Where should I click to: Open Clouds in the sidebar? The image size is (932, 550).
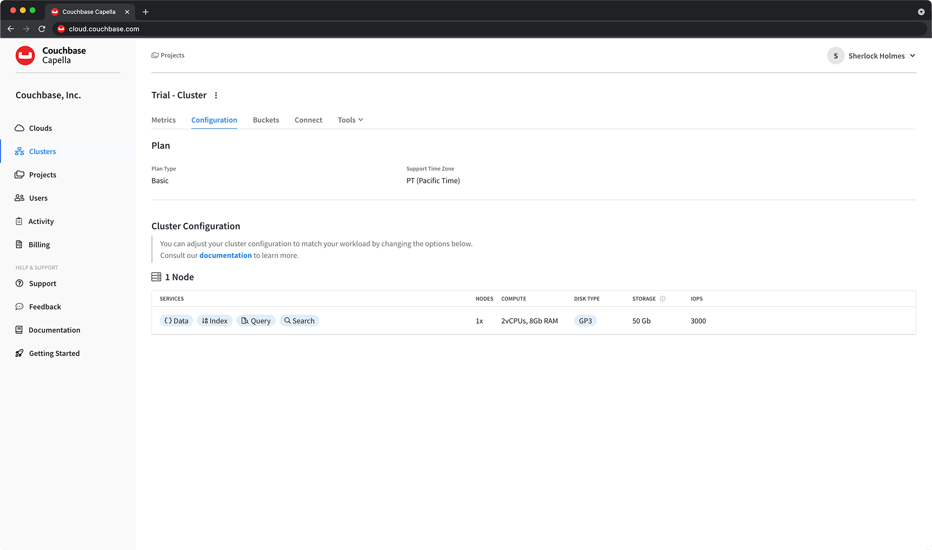40,128
